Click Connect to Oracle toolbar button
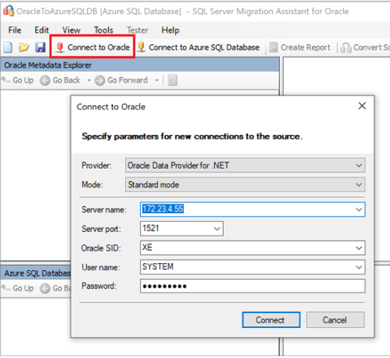 coord(92,47)
